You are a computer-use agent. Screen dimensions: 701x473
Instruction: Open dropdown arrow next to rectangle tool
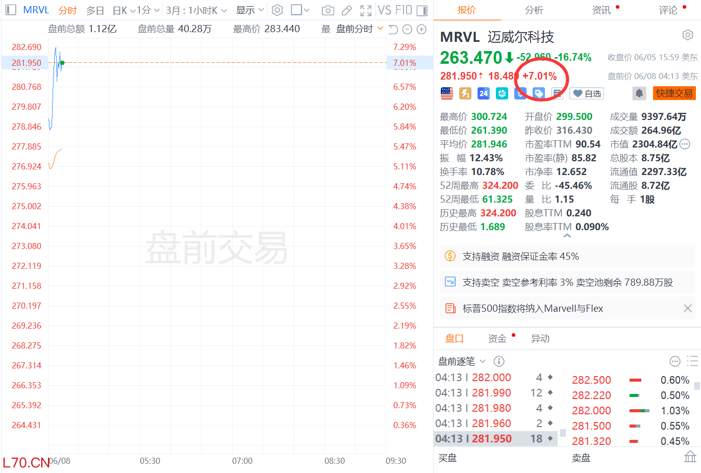click(307, 10)
